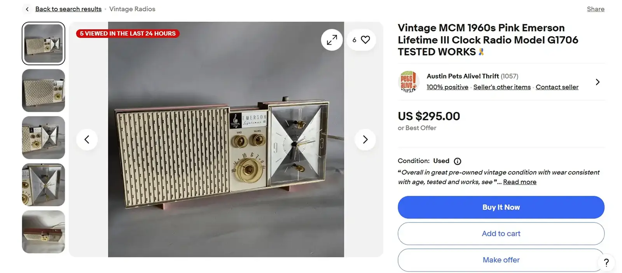This screenshot has width=622, height=273.
Task: Click the back arrow beside search results
Action: (26, 9)
